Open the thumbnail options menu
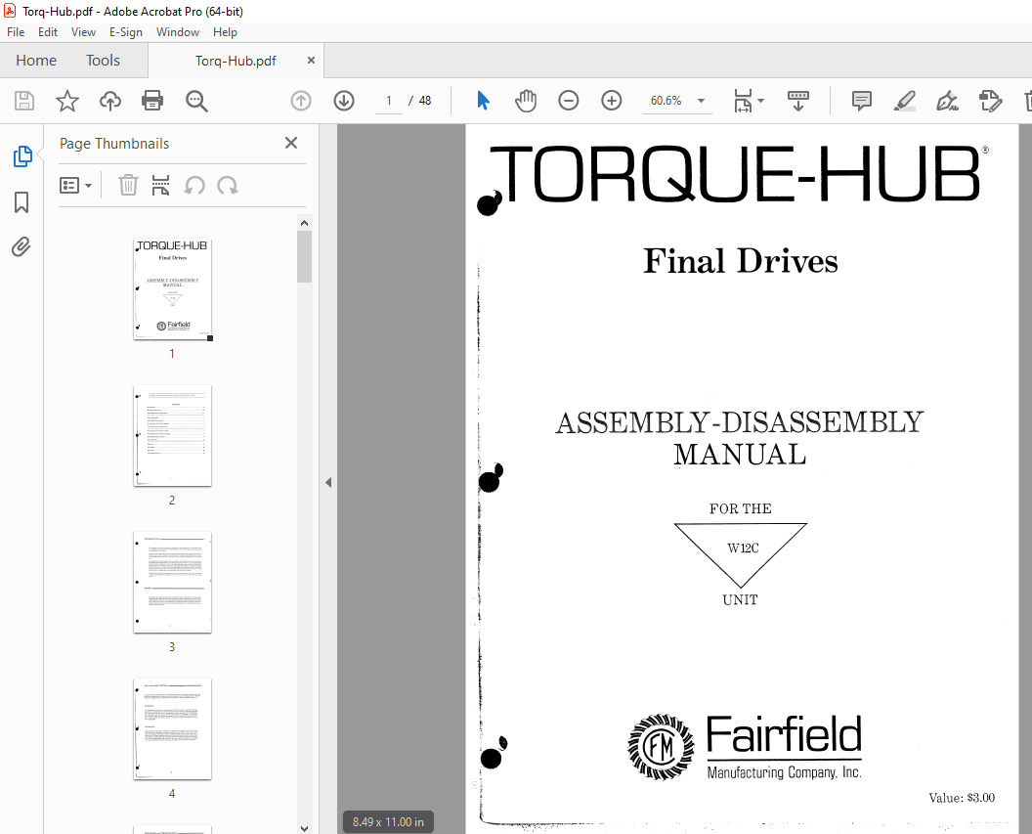1032x834 pixels. [x=76, y=185]
